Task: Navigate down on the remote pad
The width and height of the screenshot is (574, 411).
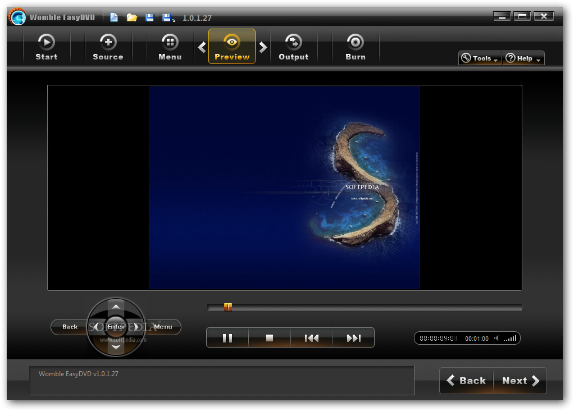Action: click(x=116, y=347)
